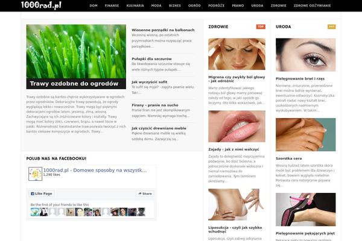Click the rough skin hands thumbnail
Screen dimensions: 362x241
click(306, 135)
